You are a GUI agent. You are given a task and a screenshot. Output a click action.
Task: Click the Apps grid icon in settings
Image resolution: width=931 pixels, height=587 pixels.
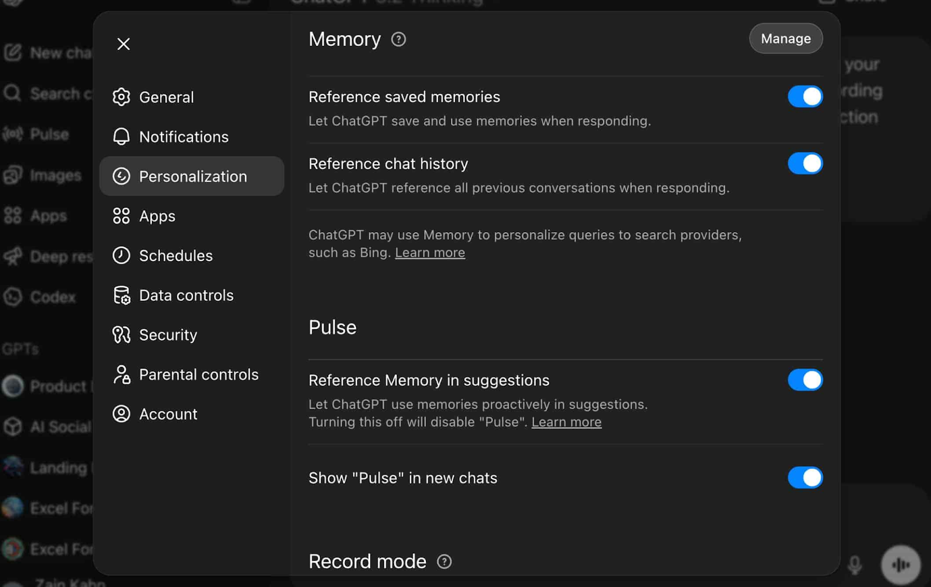click(x=121, y=216)
